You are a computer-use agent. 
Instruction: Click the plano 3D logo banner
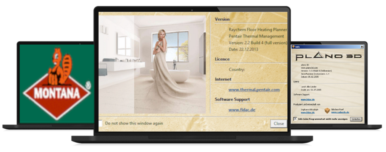click(329, 56)
